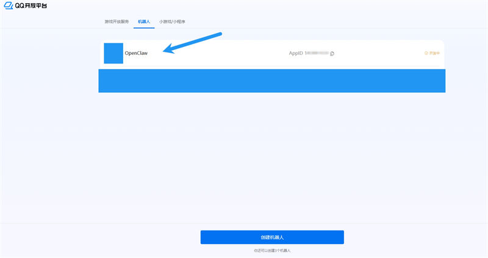This screenshot has width=488, height=258.
Task: Click the blurred AppID number
Action: [317, 53]
